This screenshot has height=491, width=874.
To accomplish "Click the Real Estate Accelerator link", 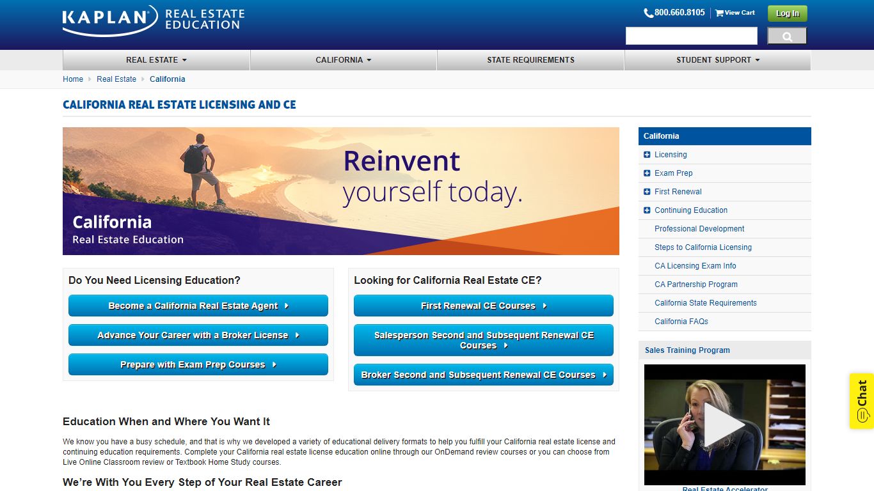I will coord(725,489).
